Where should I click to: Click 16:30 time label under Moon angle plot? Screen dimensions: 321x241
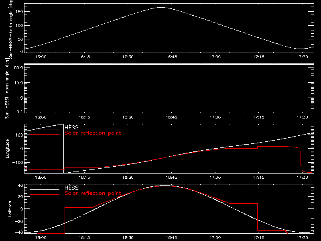click(128, 117)
